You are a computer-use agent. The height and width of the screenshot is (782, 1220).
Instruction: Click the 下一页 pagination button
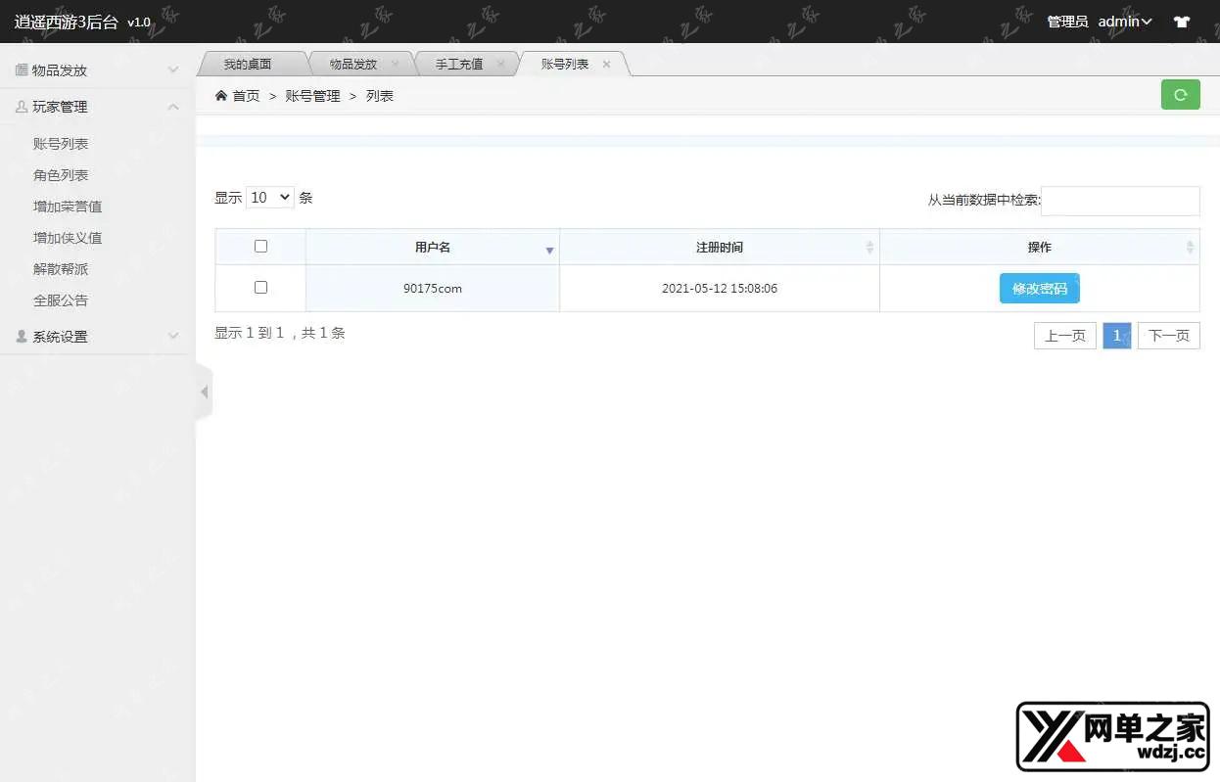click(x=1168, y=335)
